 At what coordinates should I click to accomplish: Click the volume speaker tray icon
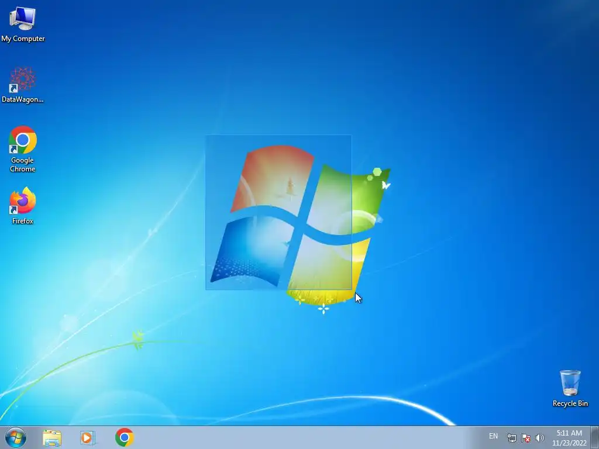tap(540, 437)
